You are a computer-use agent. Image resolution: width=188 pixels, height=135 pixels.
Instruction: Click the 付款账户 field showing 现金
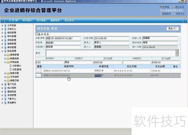pos(79,62)
